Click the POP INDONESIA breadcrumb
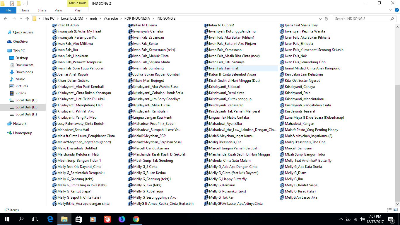 (x=137, y=18)
